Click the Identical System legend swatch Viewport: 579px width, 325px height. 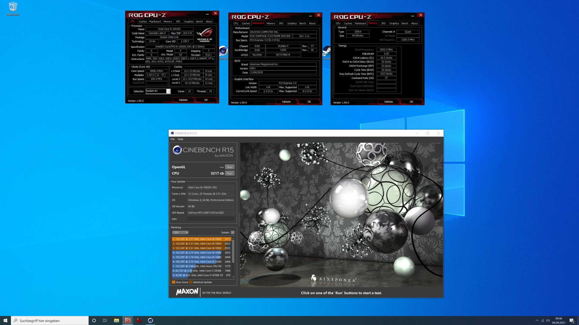point(191,282)
